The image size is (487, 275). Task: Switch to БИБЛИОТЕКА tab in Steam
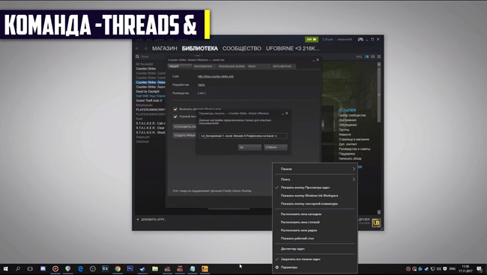[x=200, y=49]
